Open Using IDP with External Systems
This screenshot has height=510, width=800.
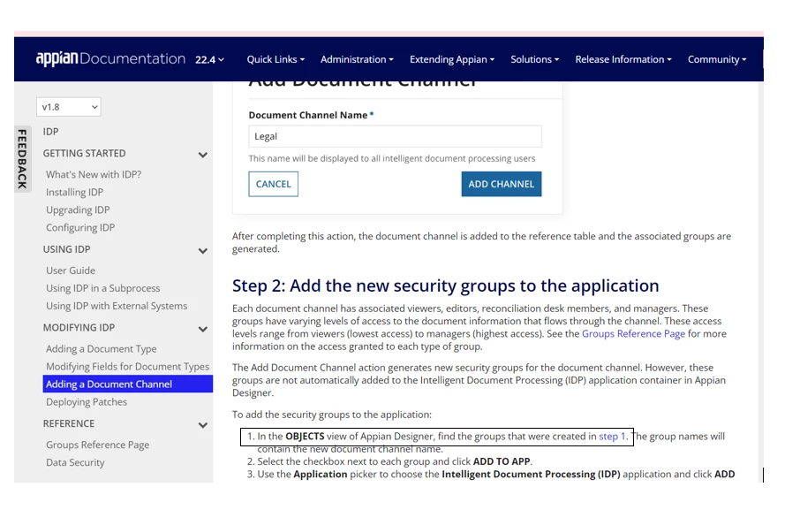[117, 306]
